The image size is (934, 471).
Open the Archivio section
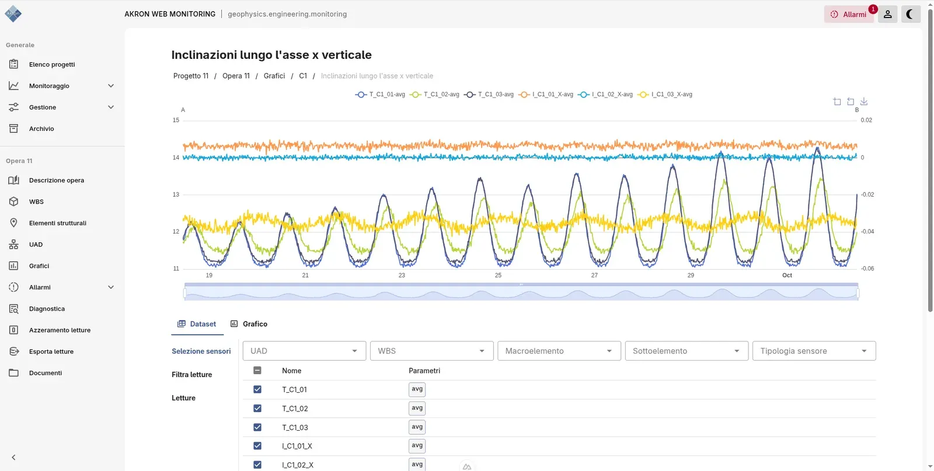click(41, 129)
